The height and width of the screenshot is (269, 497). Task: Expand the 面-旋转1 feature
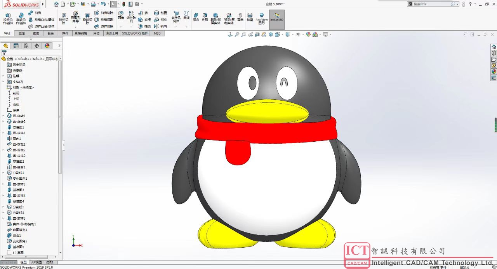point(3,116)
